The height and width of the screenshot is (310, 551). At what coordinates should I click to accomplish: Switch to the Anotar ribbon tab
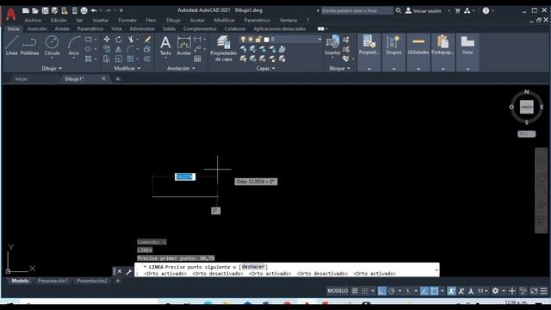[62, 28]
